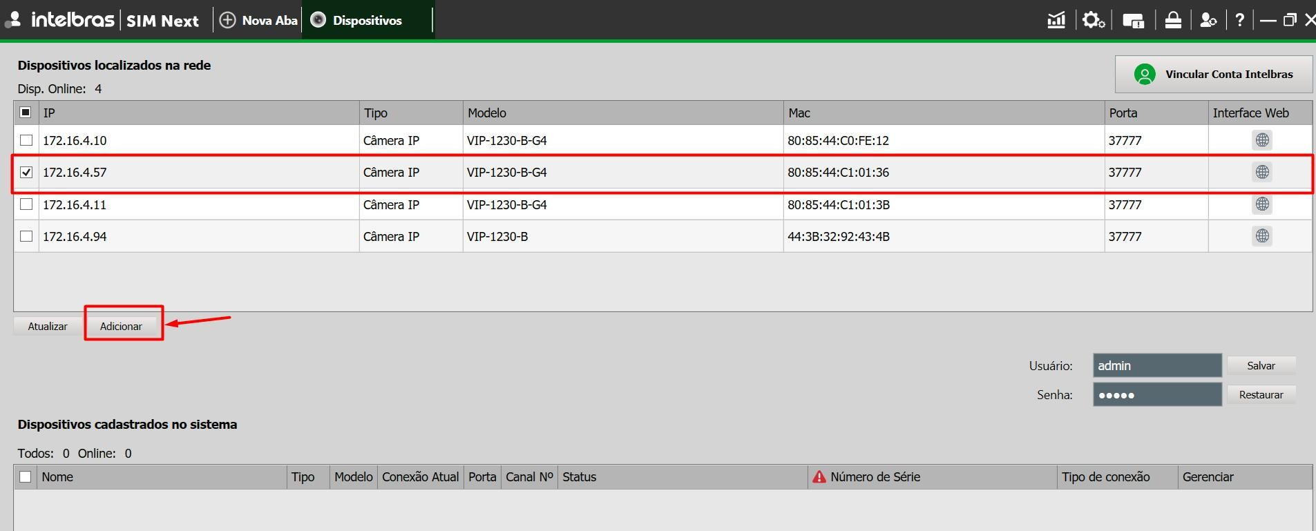Click the Intelbras user logo icon
1316x531 pixels.
pos(12,20)
